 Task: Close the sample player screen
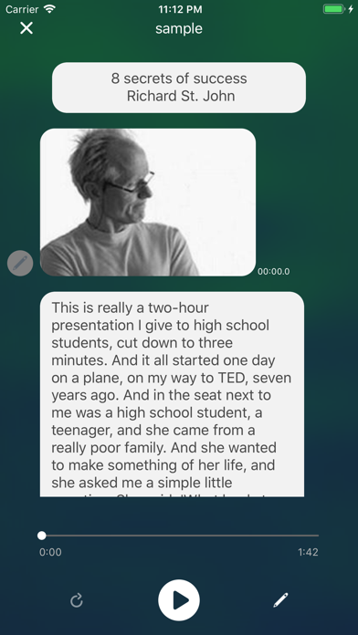coord(26,28)
